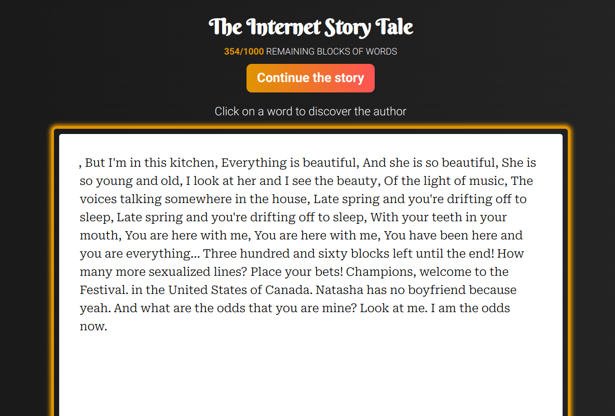Click the final word 'now' in the story
This screenshot has width=615, height=416.
pos(91,326)
